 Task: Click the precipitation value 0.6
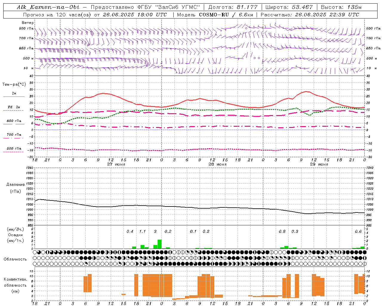point(358,231)
